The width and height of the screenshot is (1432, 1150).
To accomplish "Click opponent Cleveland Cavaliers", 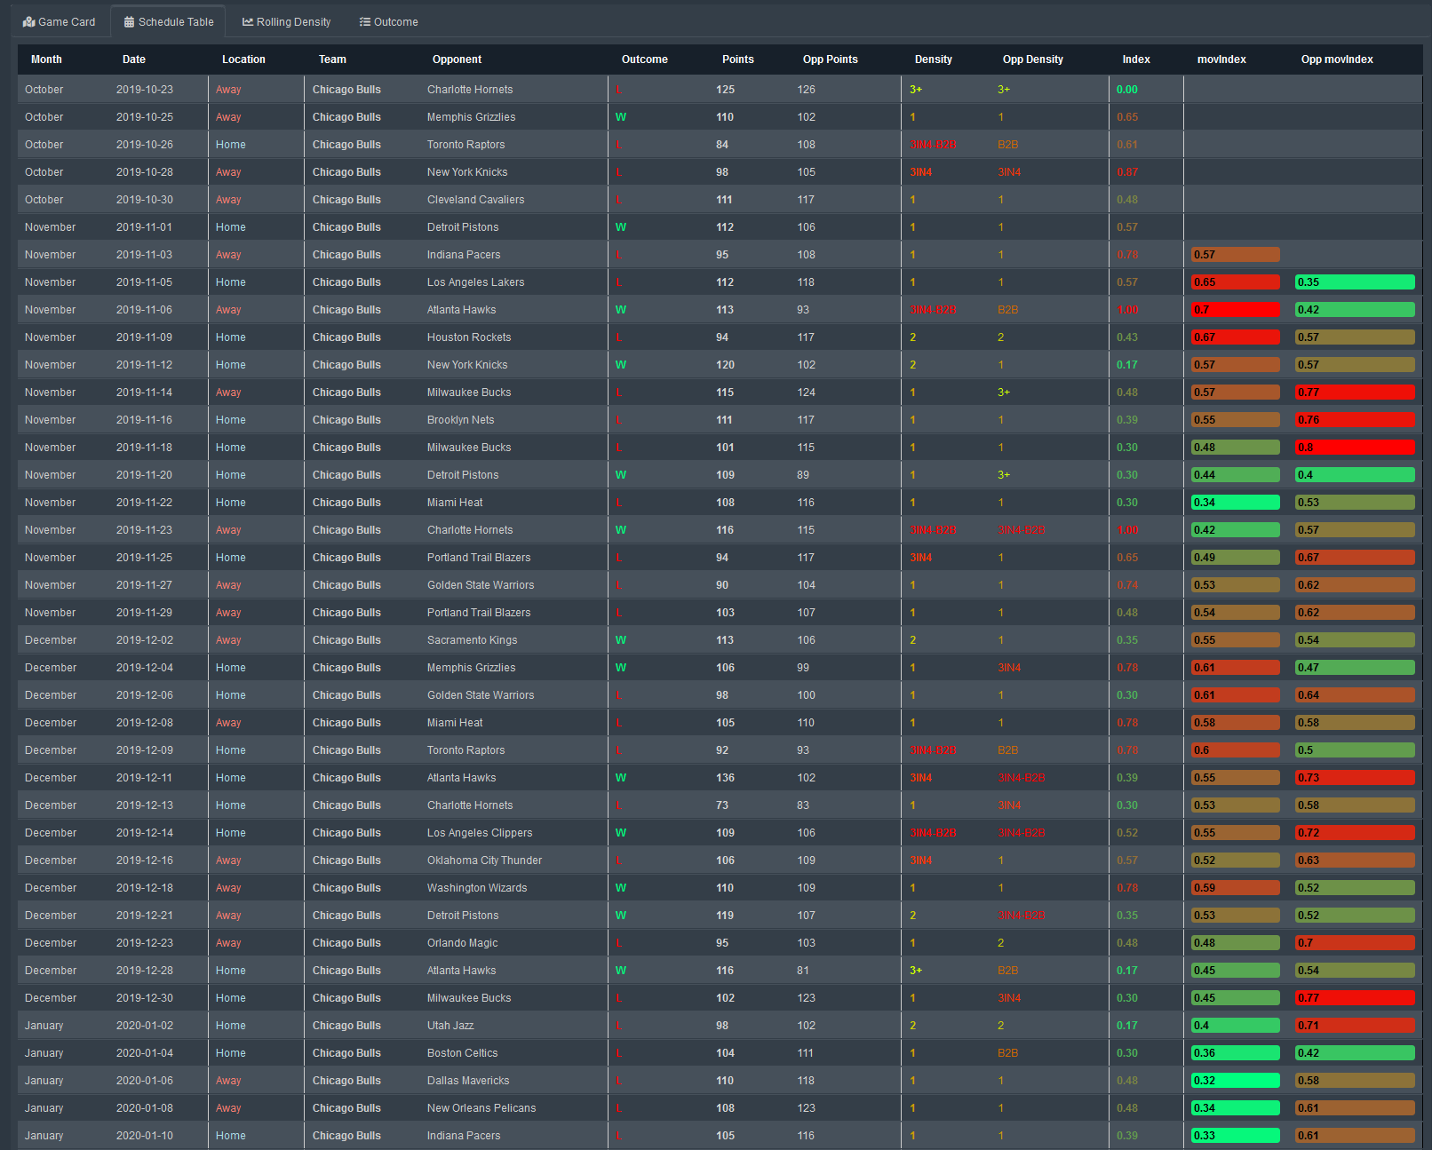I will coord(475,200).
